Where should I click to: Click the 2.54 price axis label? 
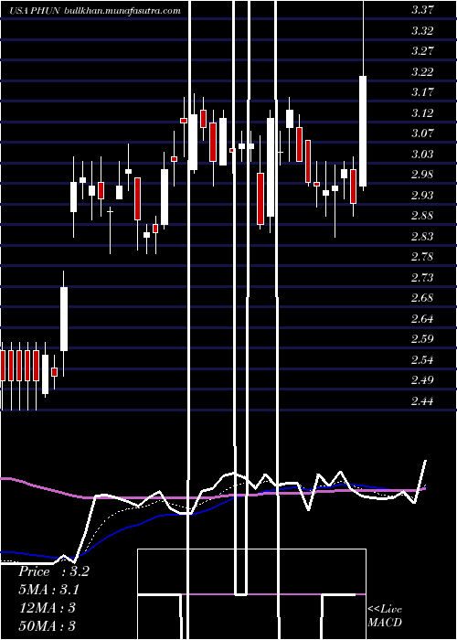tap(422, 359)
